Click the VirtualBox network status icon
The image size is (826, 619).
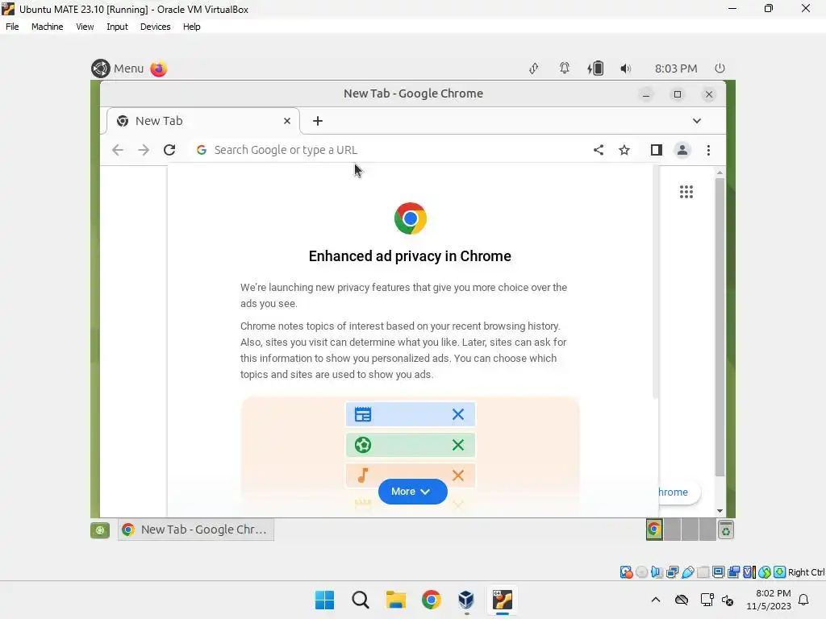pos(672,572)
